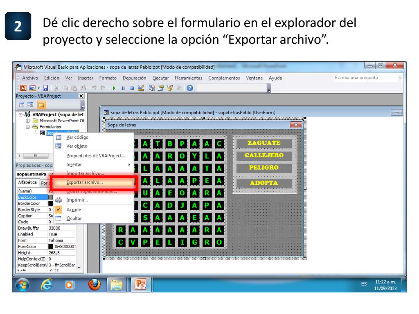Select the PELIGRO label on form
Viewport: 419px width, 314px height.
(x=264, y=168)
